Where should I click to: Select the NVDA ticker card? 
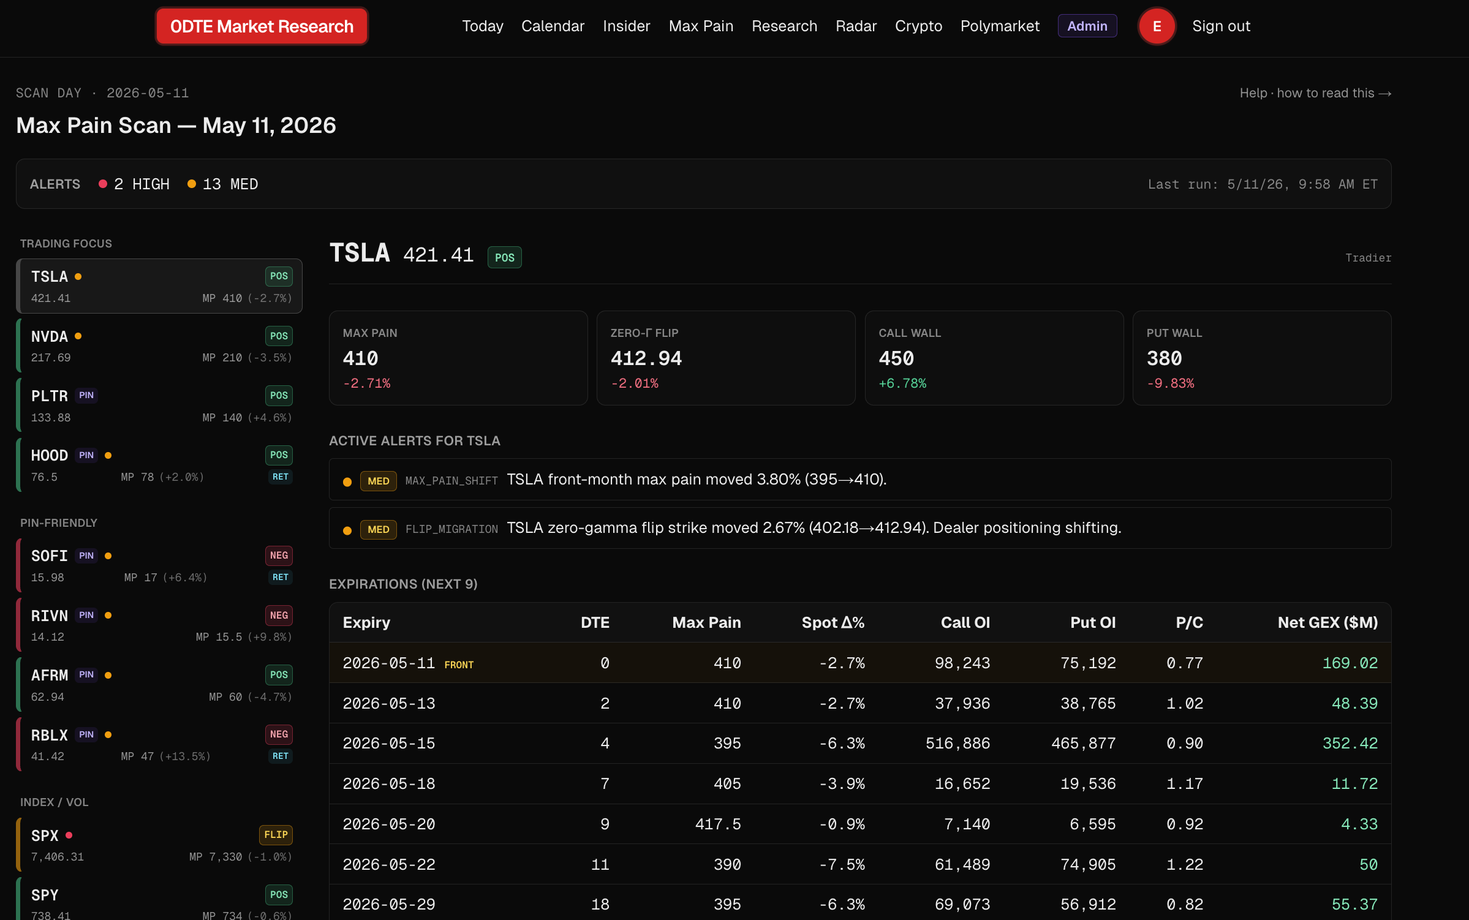159,346
